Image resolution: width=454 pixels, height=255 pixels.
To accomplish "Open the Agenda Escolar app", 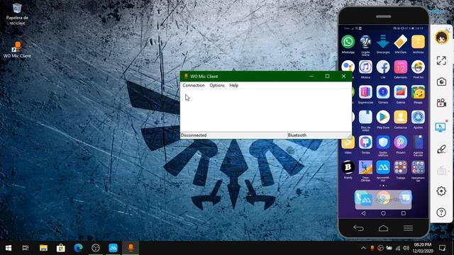I will click(x=418, y=142).
